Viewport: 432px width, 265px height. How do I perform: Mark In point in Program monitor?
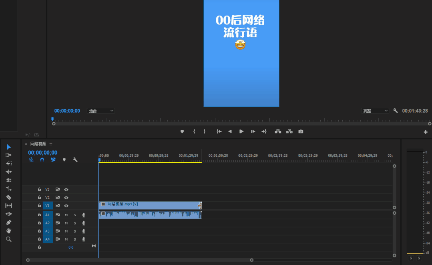point(194,132)
